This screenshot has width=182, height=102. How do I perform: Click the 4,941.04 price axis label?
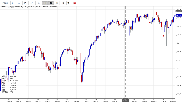pyautogui.click(x=178, y=9)
